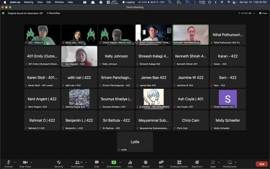Expand the meeting timer dropdown
The height and width of the screenshot is (169, 270).
(x=254, y=13)
